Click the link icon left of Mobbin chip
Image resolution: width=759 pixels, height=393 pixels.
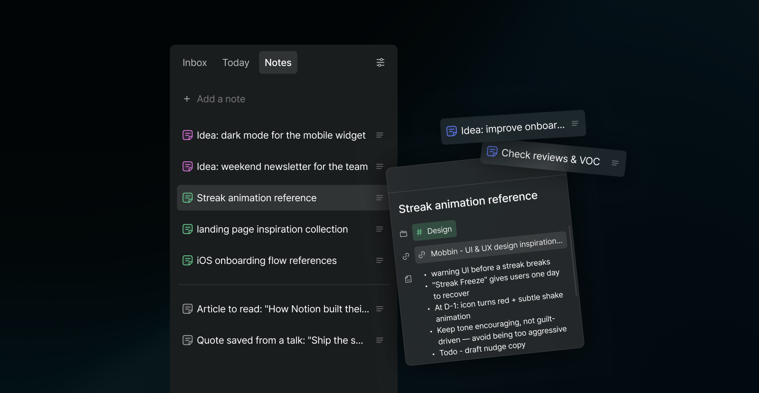coord(406,256)
